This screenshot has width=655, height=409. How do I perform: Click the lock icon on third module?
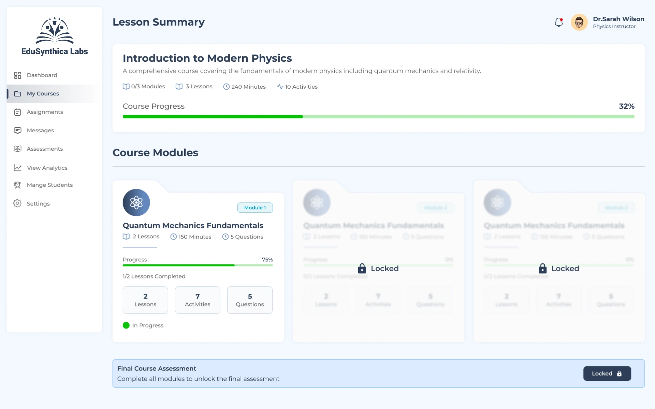tap(542, 269)
